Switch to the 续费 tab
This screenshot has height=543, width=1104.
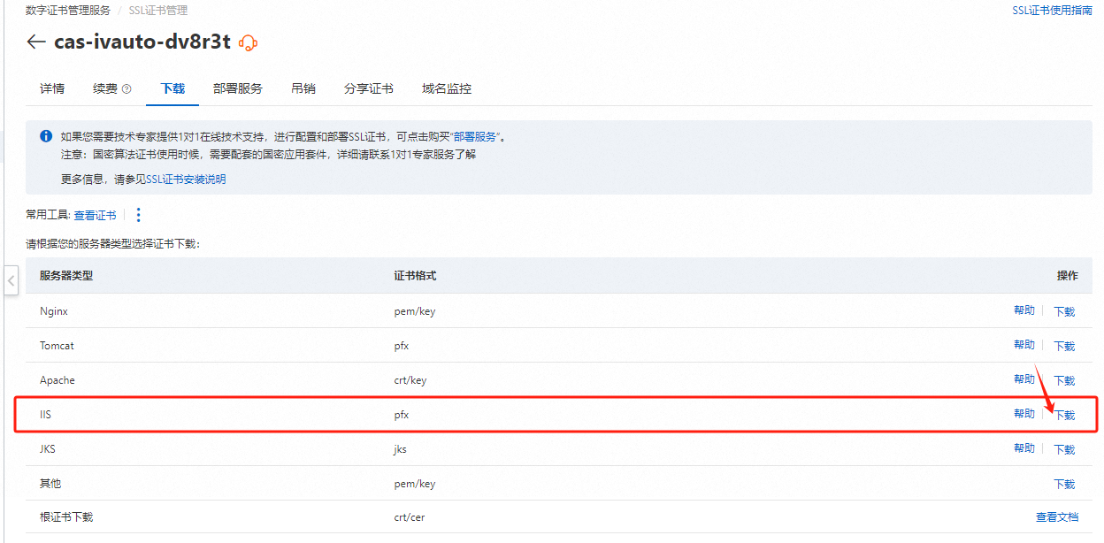[105, 88]
